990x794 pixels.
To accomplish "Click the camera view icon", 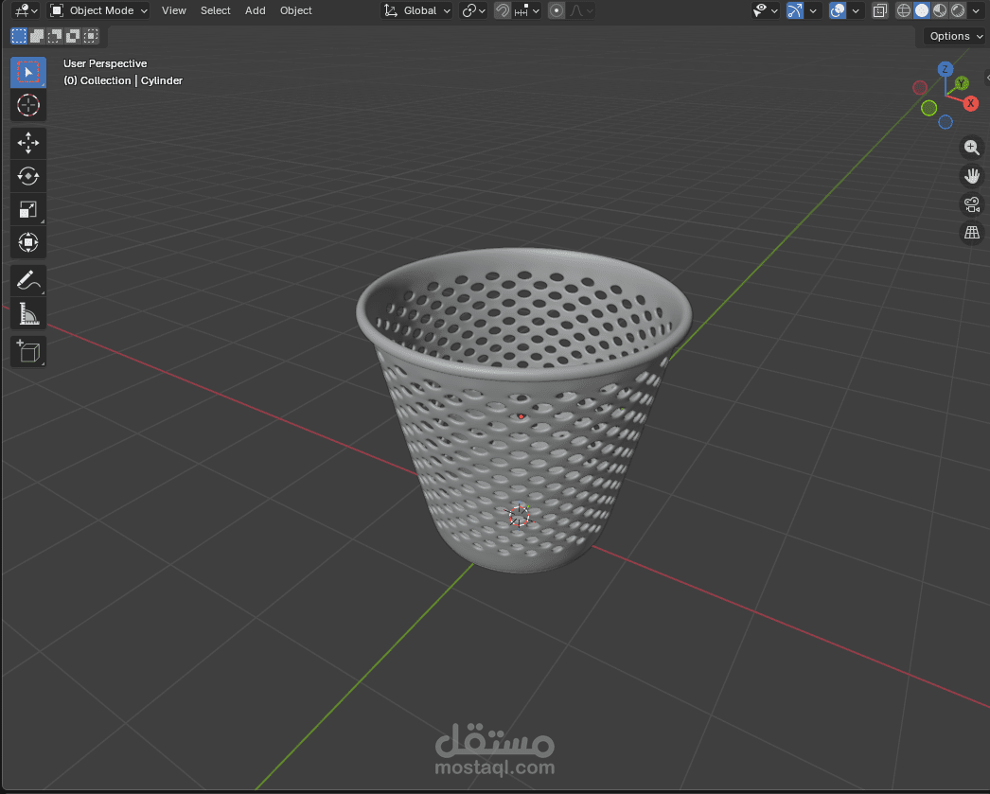I will [x=971, y=203].
